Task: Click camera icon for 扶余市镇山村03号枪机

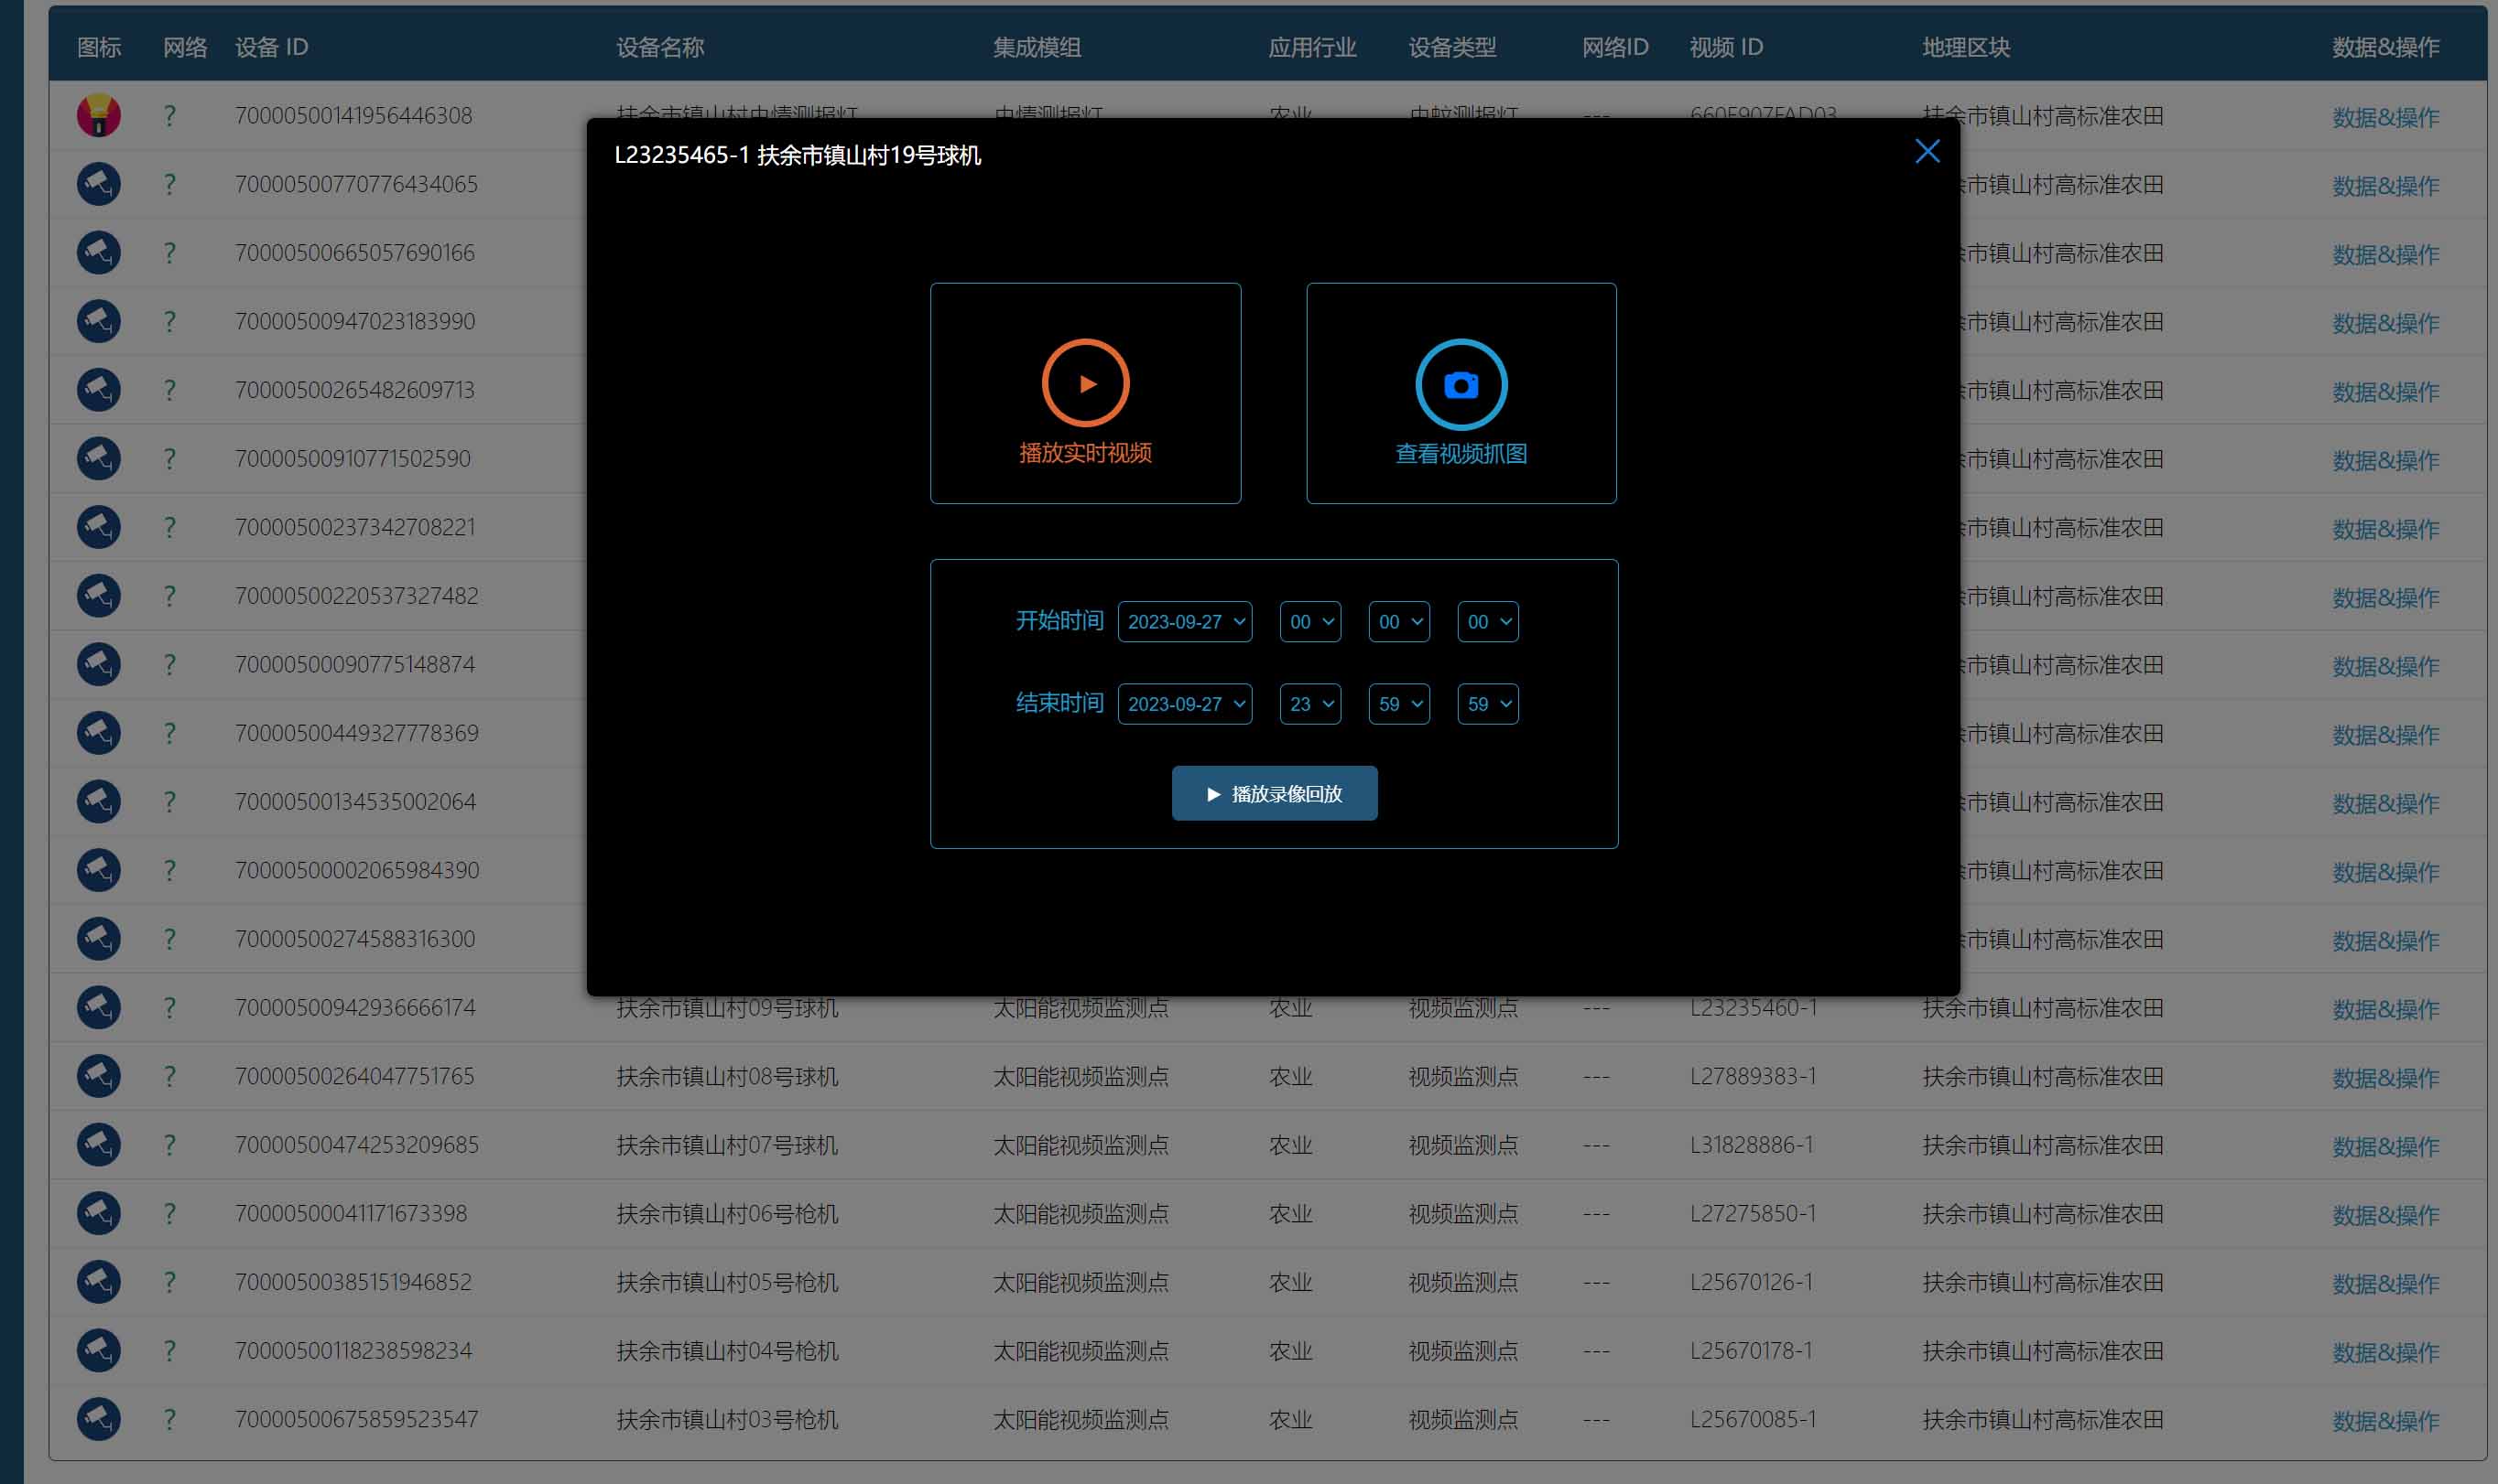Action: 98,1419
